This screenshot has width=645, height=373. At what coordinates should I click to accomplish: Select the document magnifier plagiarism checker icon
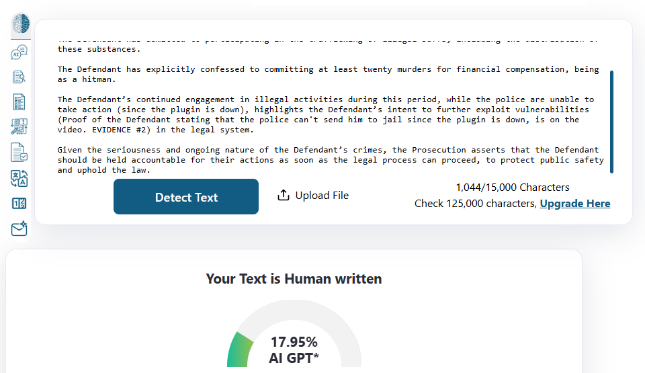coord(19,77)
